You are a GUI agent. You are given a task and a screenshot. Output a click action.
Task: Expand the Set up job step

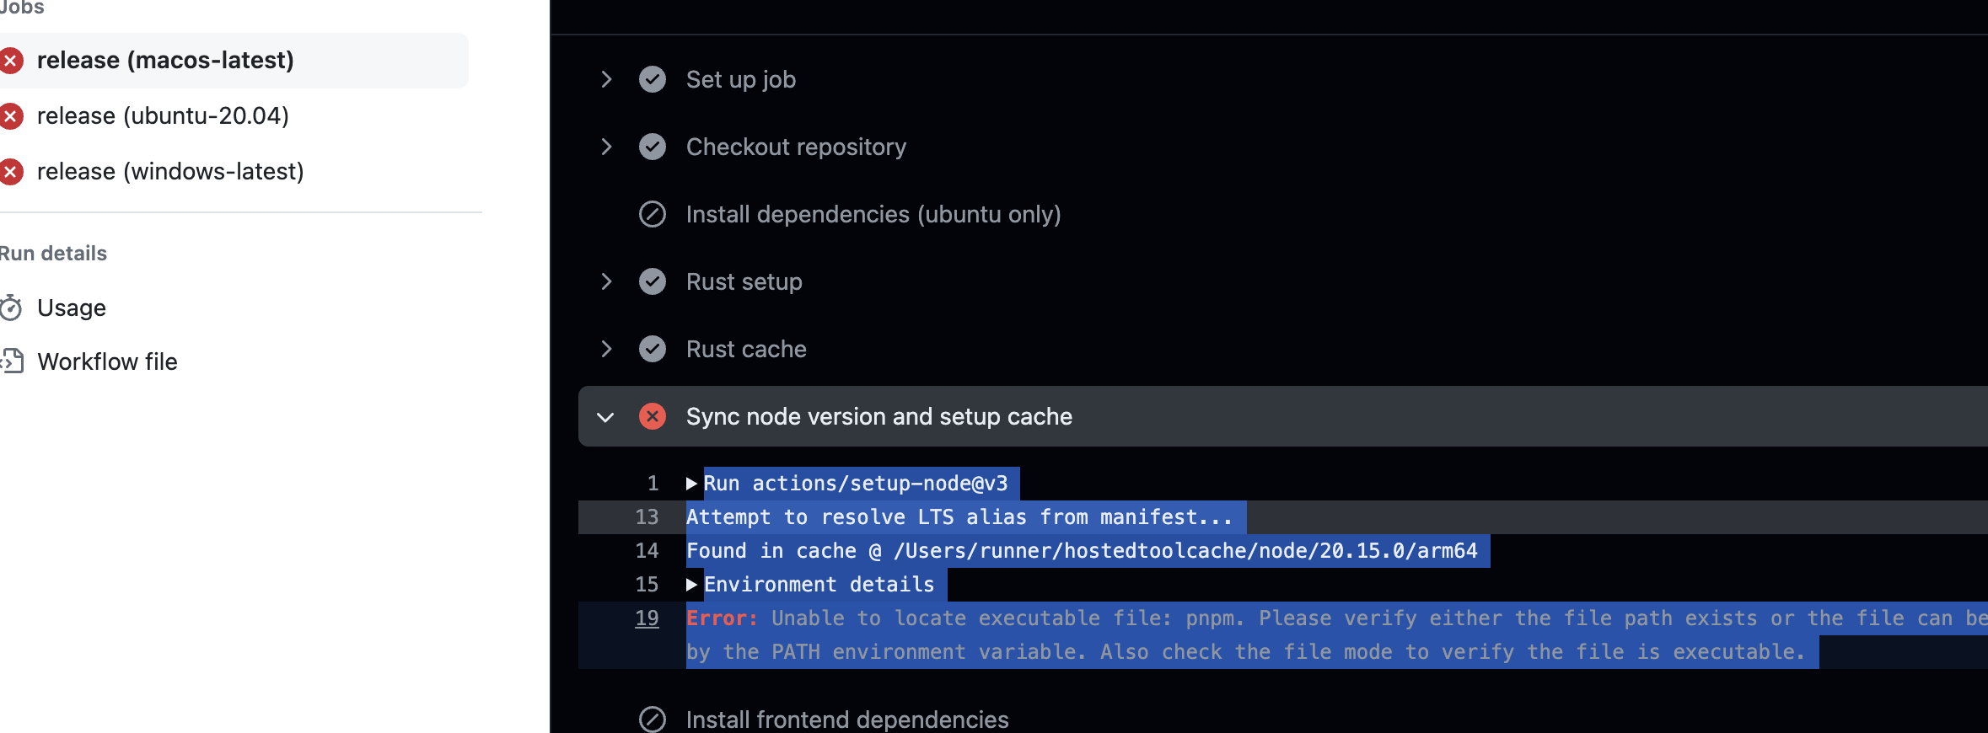(606, 79)
